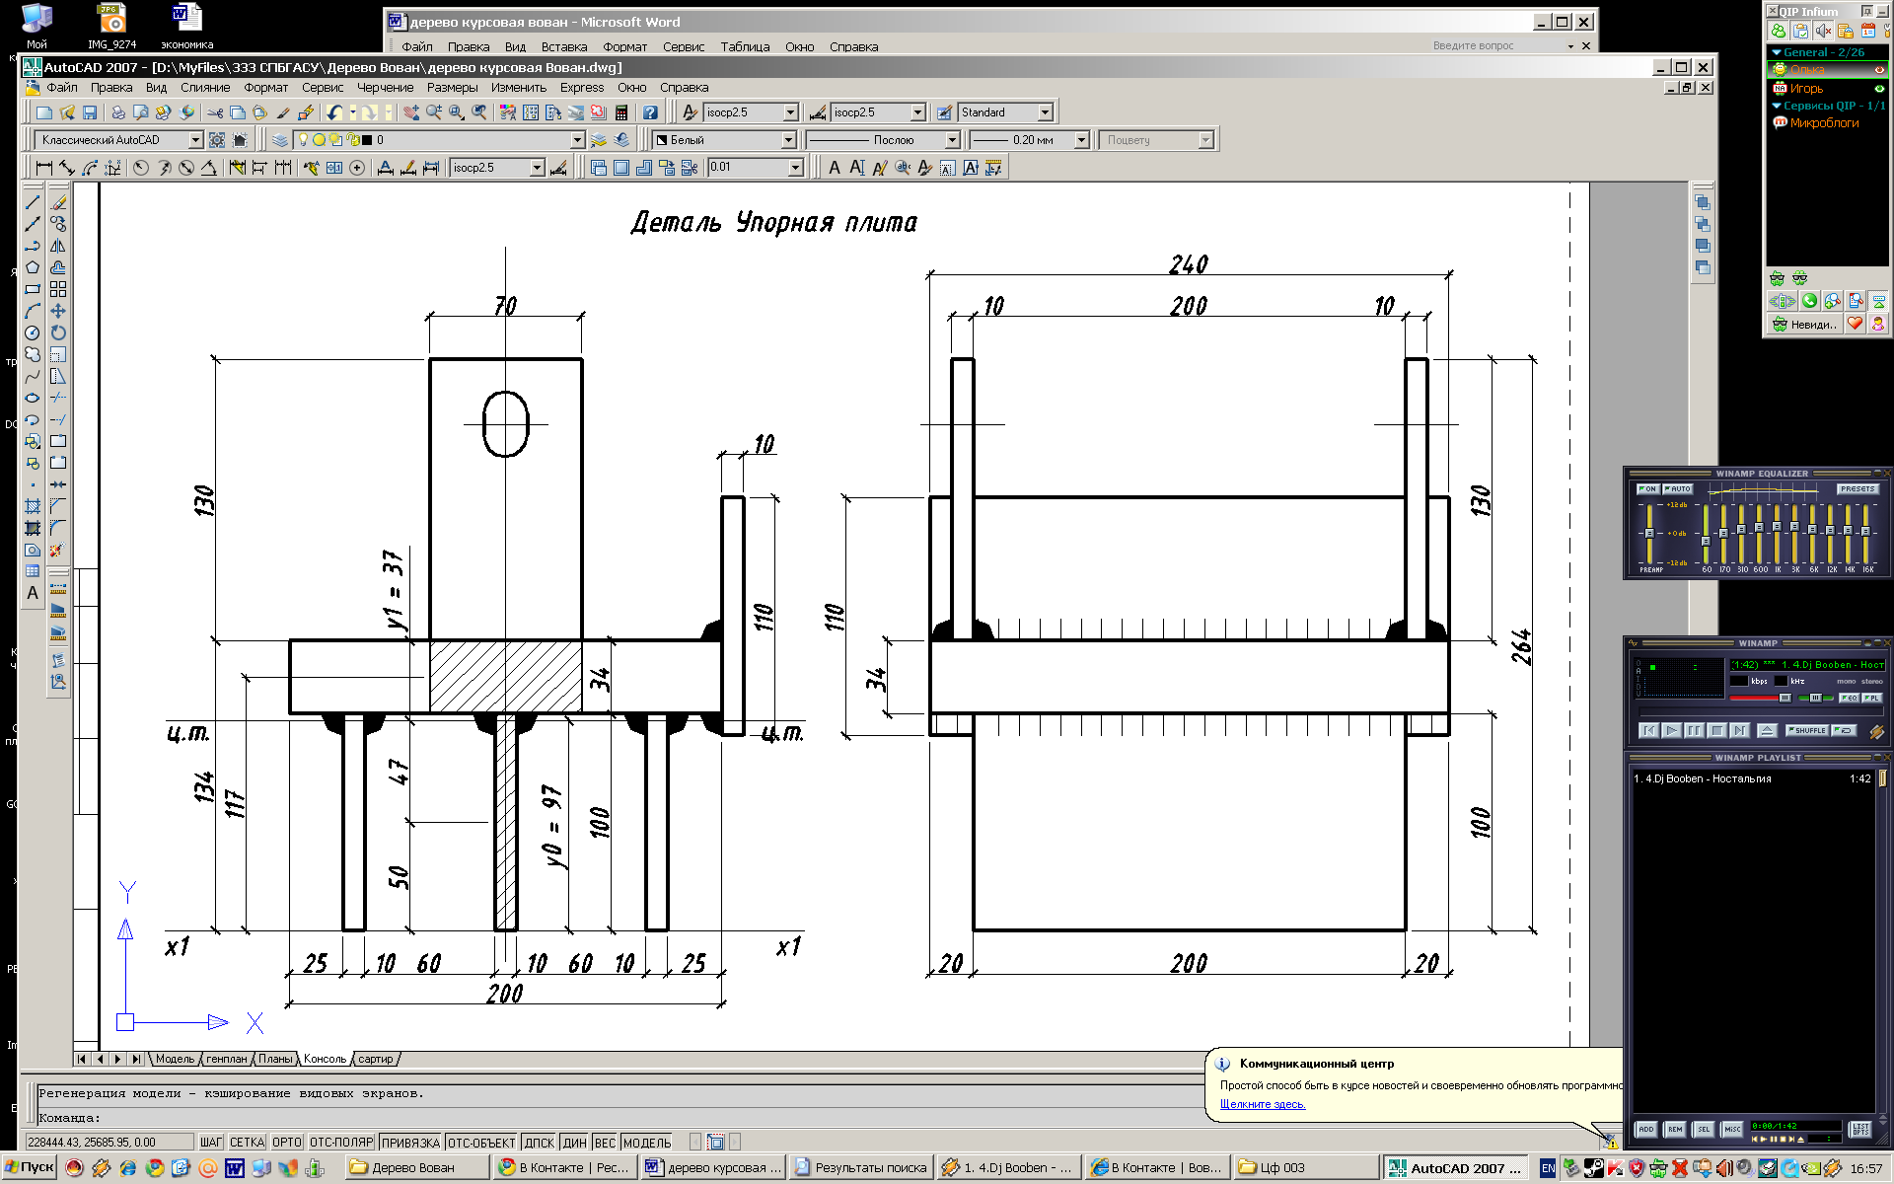Open the Файл menu in AutoCAD

point(61,88)
